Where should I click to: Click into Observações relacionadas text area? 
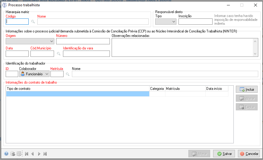pyautogui.click(x=182, y=47)
